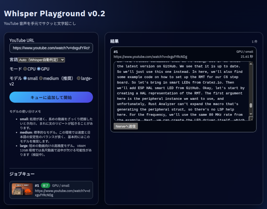Pick the large-v2 model radio button
Screen dimensions: 267x209
click(x=79, y=78)
